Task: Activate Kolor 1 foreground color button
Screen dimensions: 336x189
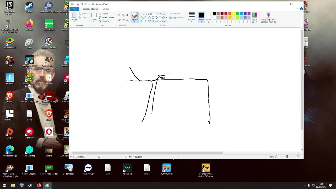Action: [x=201, y=18]
